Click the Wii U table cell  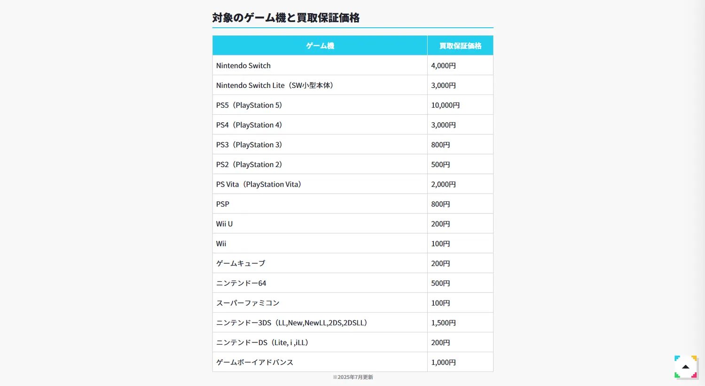click(x=225, y=224)
